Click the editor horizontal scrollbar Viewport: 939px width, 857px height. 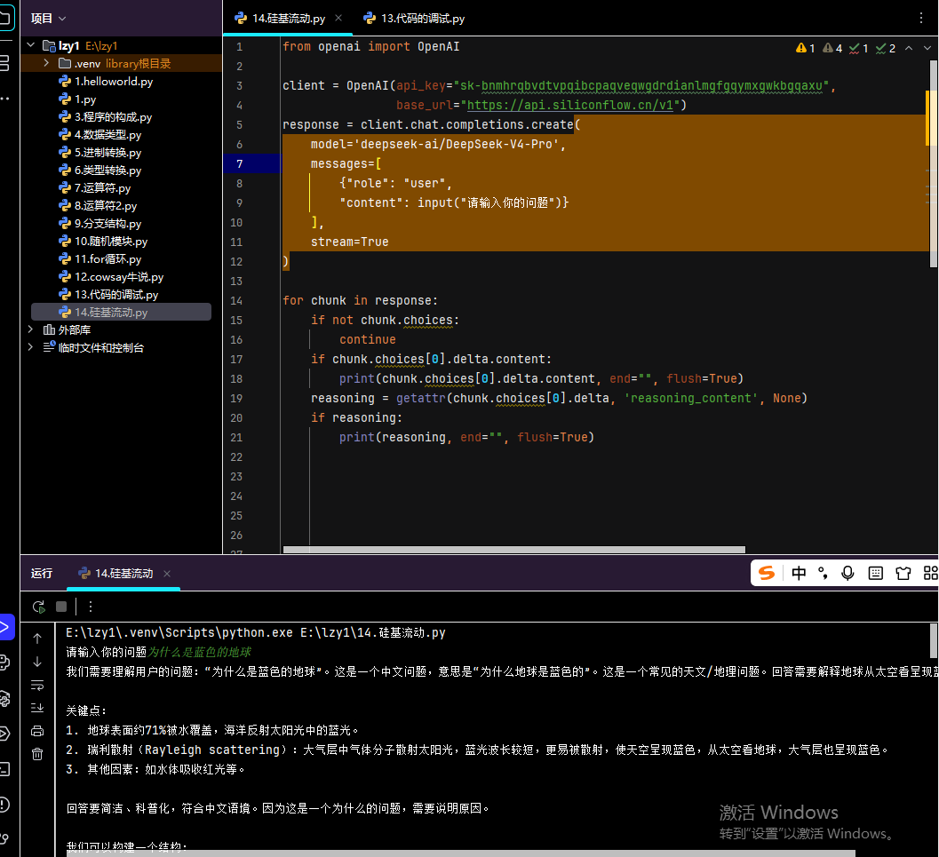(513, 550)
